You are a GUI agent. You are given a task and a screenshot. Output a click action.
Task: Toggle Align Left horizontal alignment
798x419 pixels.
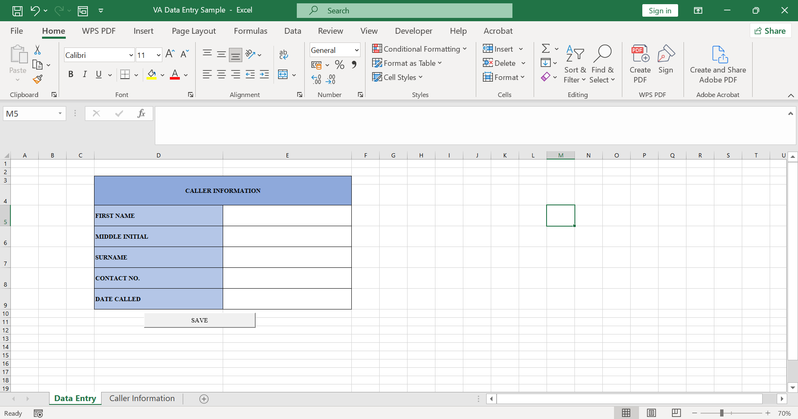pos(207,75)
